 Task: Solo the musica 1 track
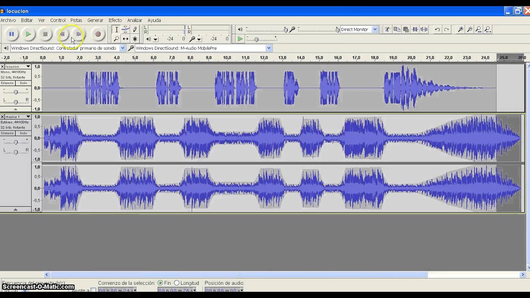click(24, 133)
